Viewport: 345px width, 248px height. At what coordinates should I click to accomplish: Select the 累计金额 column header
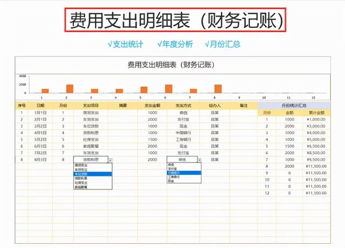[x=316, y=112]
